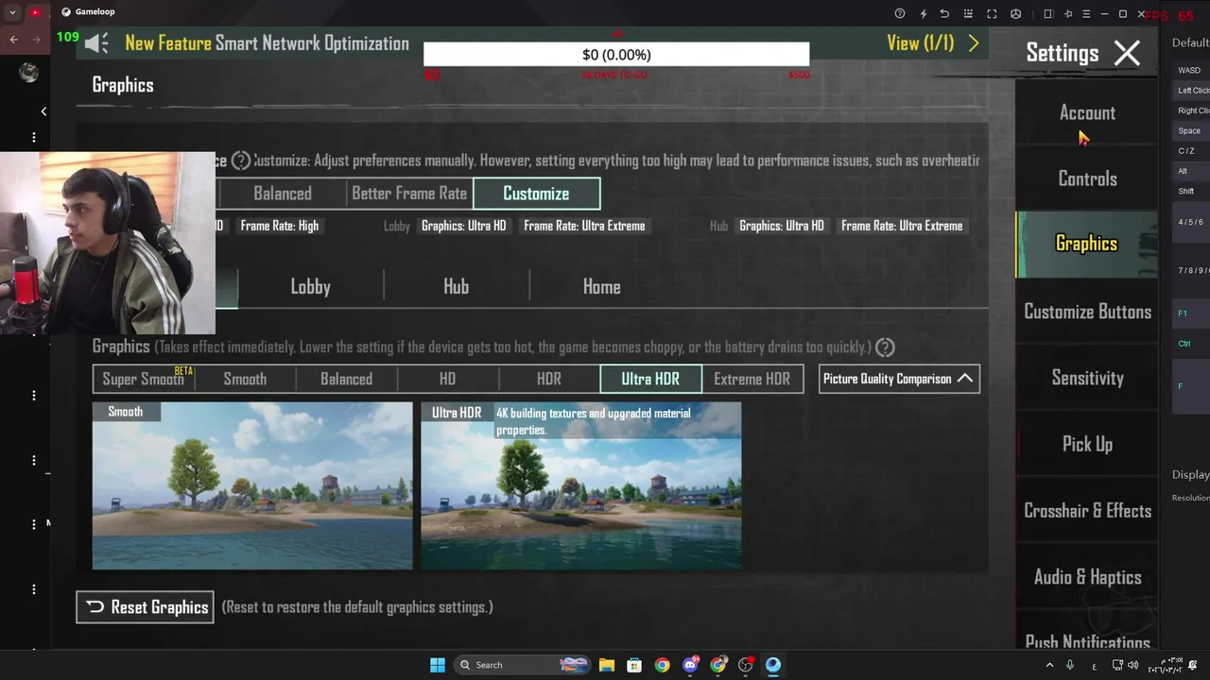Open Windows Start menu
The width and height of the screenshot is (1210, 680).
tap(438, 665)
